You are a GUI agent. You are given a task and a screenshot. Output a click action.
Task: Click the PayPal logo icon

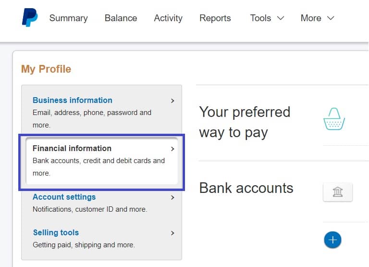(30, 17)
